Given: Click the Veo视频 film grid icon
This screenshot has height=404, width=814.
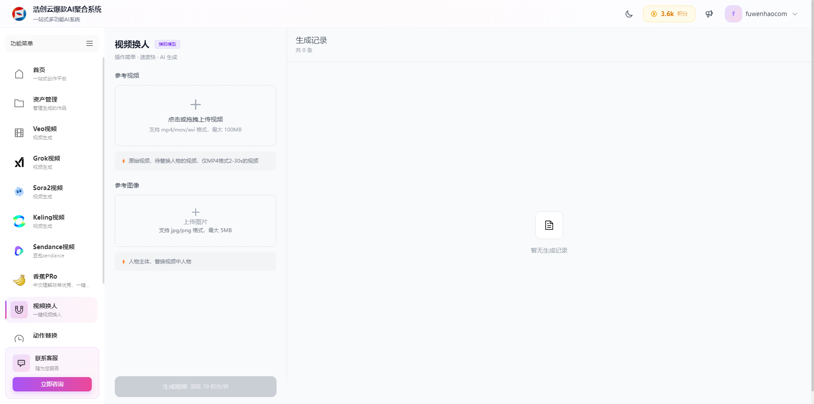Looking at the screenshot, I should [x=19, y=133].
